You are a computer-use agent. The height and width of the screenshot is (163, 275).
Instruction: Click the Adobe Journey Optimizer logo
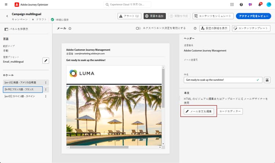coord(17,4)
